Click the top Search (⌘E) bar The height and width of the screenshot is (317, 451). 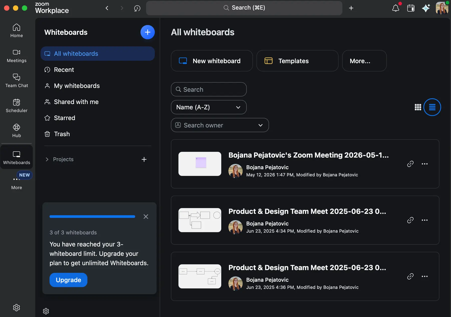(x=244, y=8)
